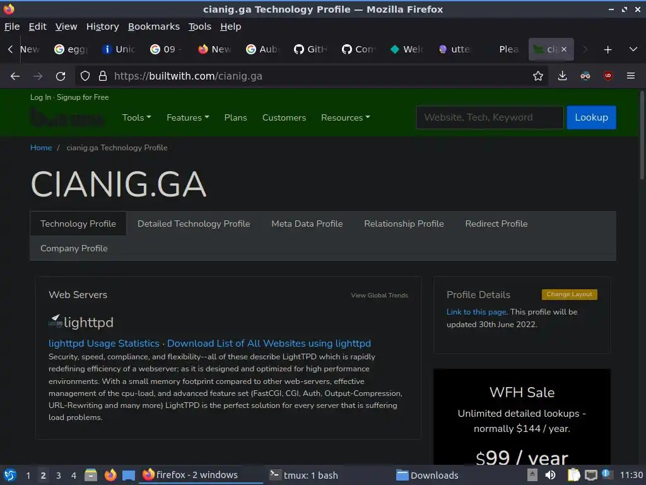The image size is (646, 485).
Task: Open the History menu
Action: tap(103, 27)
